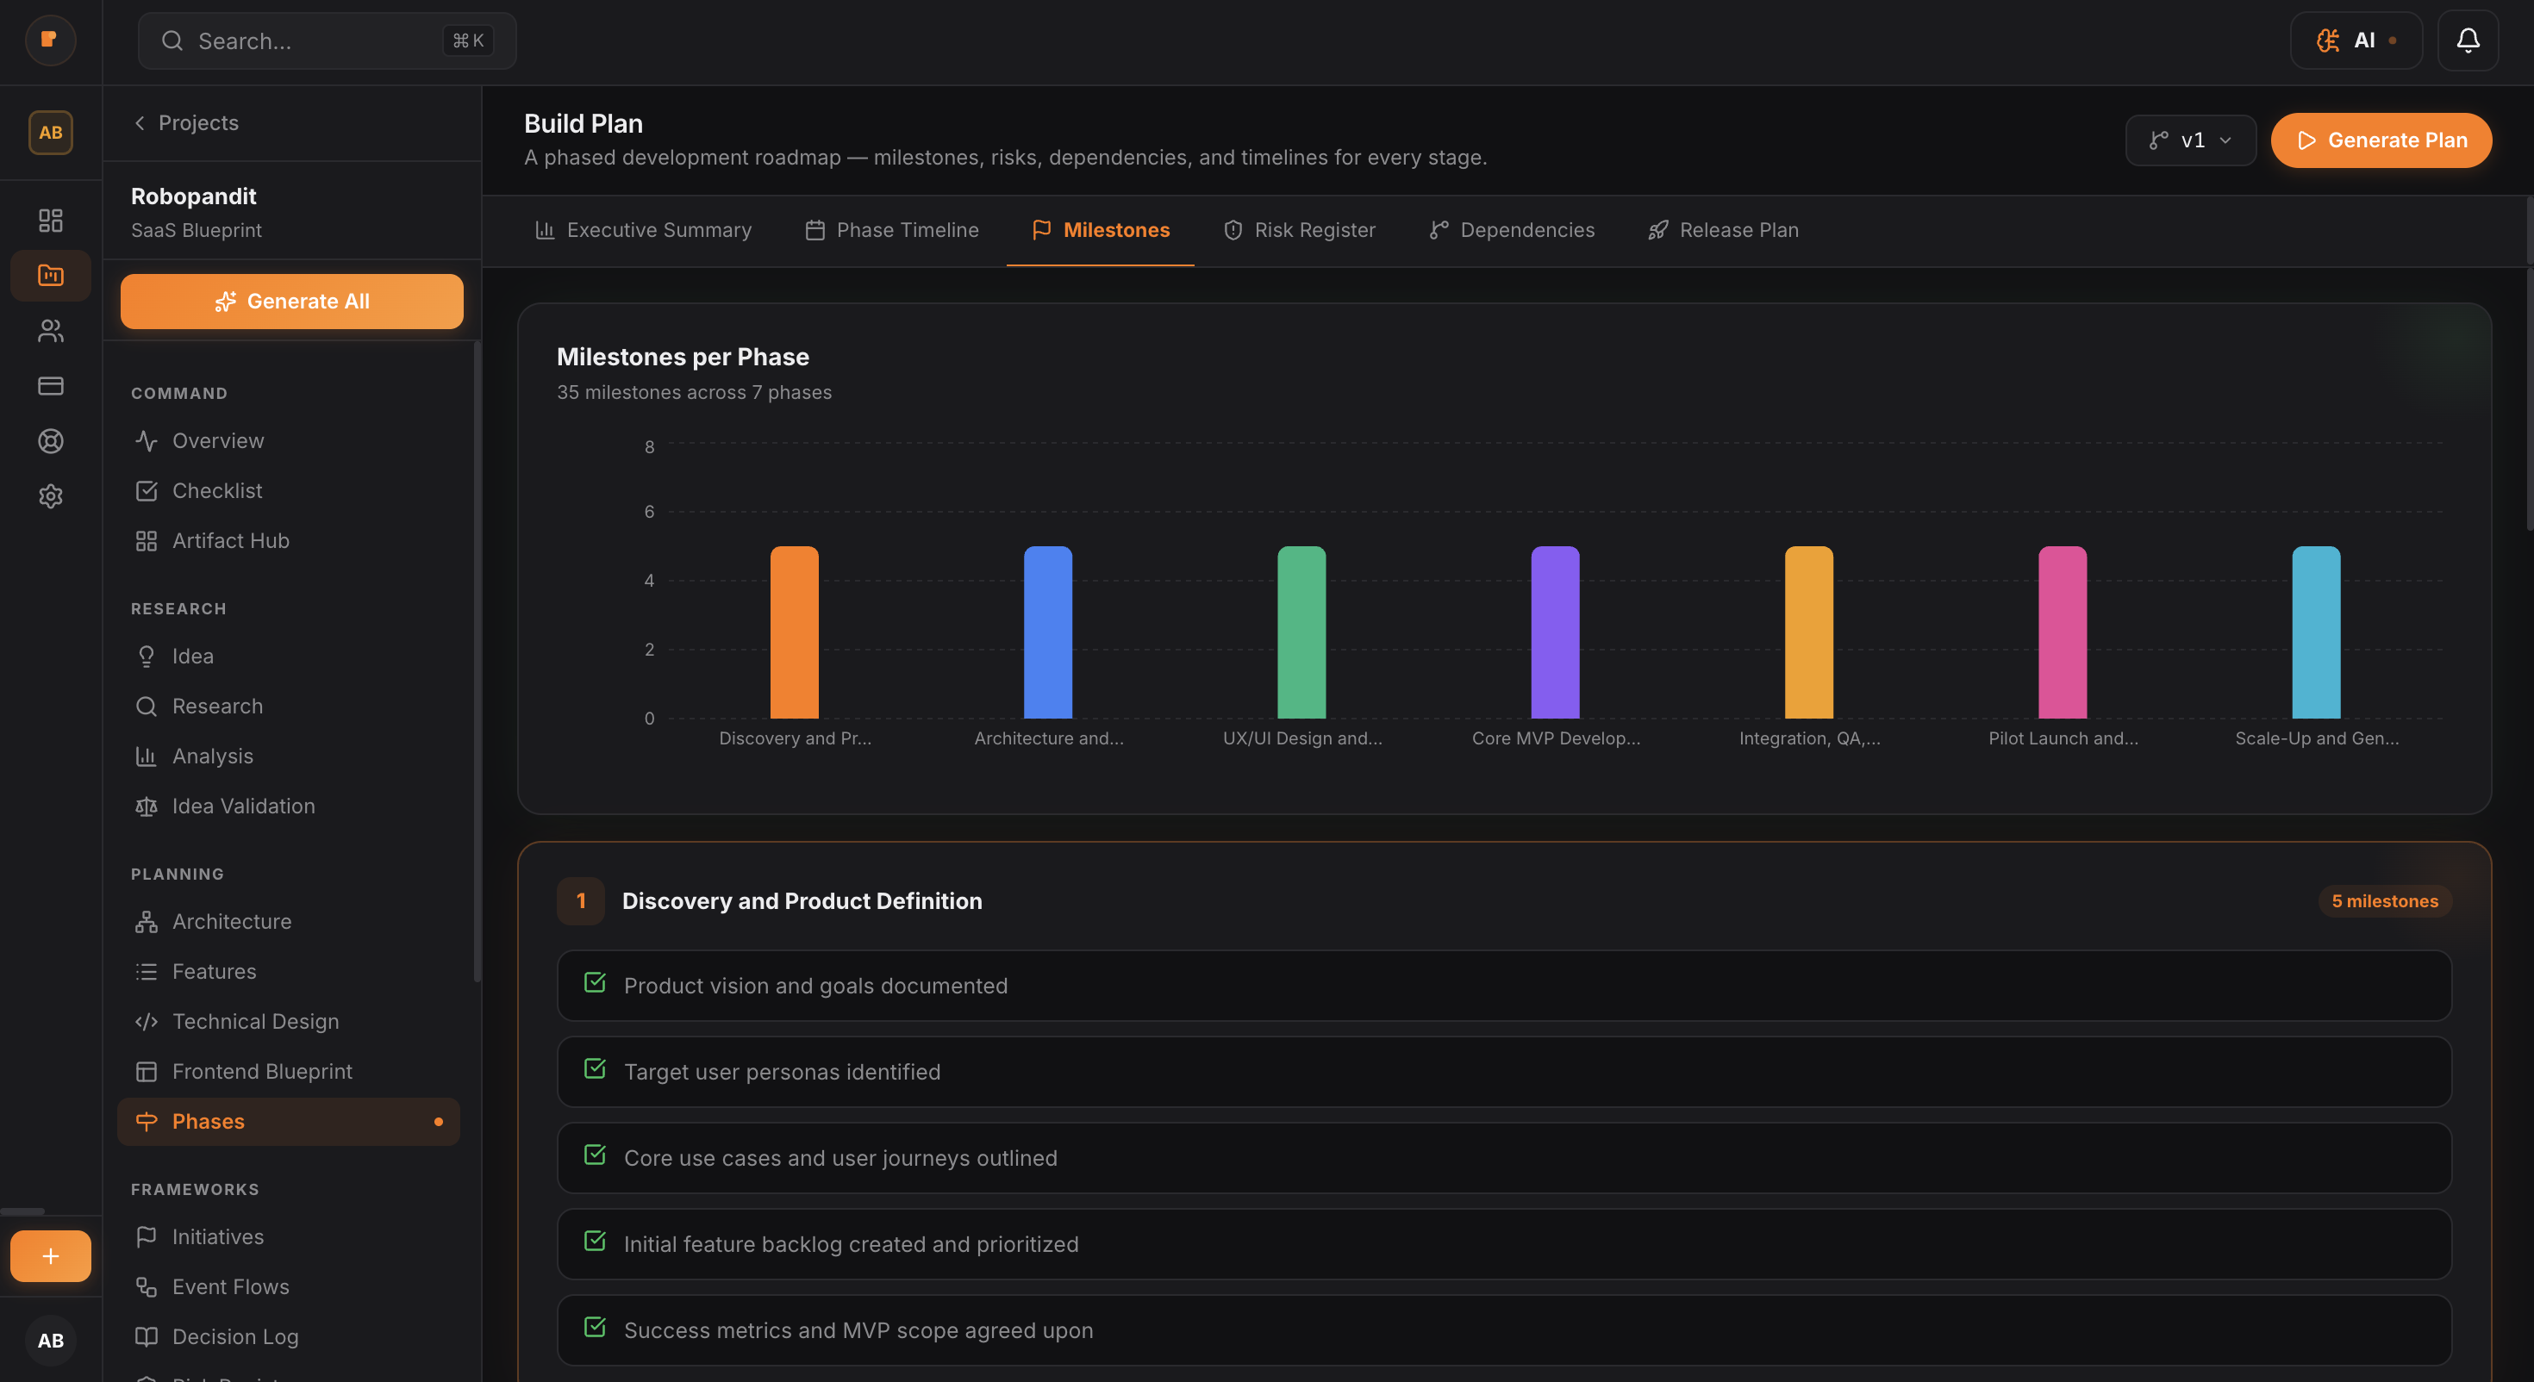Viewport: 2534px width, 1382px height.
Task: Expand the v1 version dropdown
Action: (2190, 140)
